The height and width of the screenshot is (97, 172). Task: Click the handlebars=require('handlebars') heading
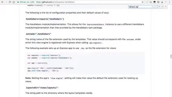[x=45, y=19]
